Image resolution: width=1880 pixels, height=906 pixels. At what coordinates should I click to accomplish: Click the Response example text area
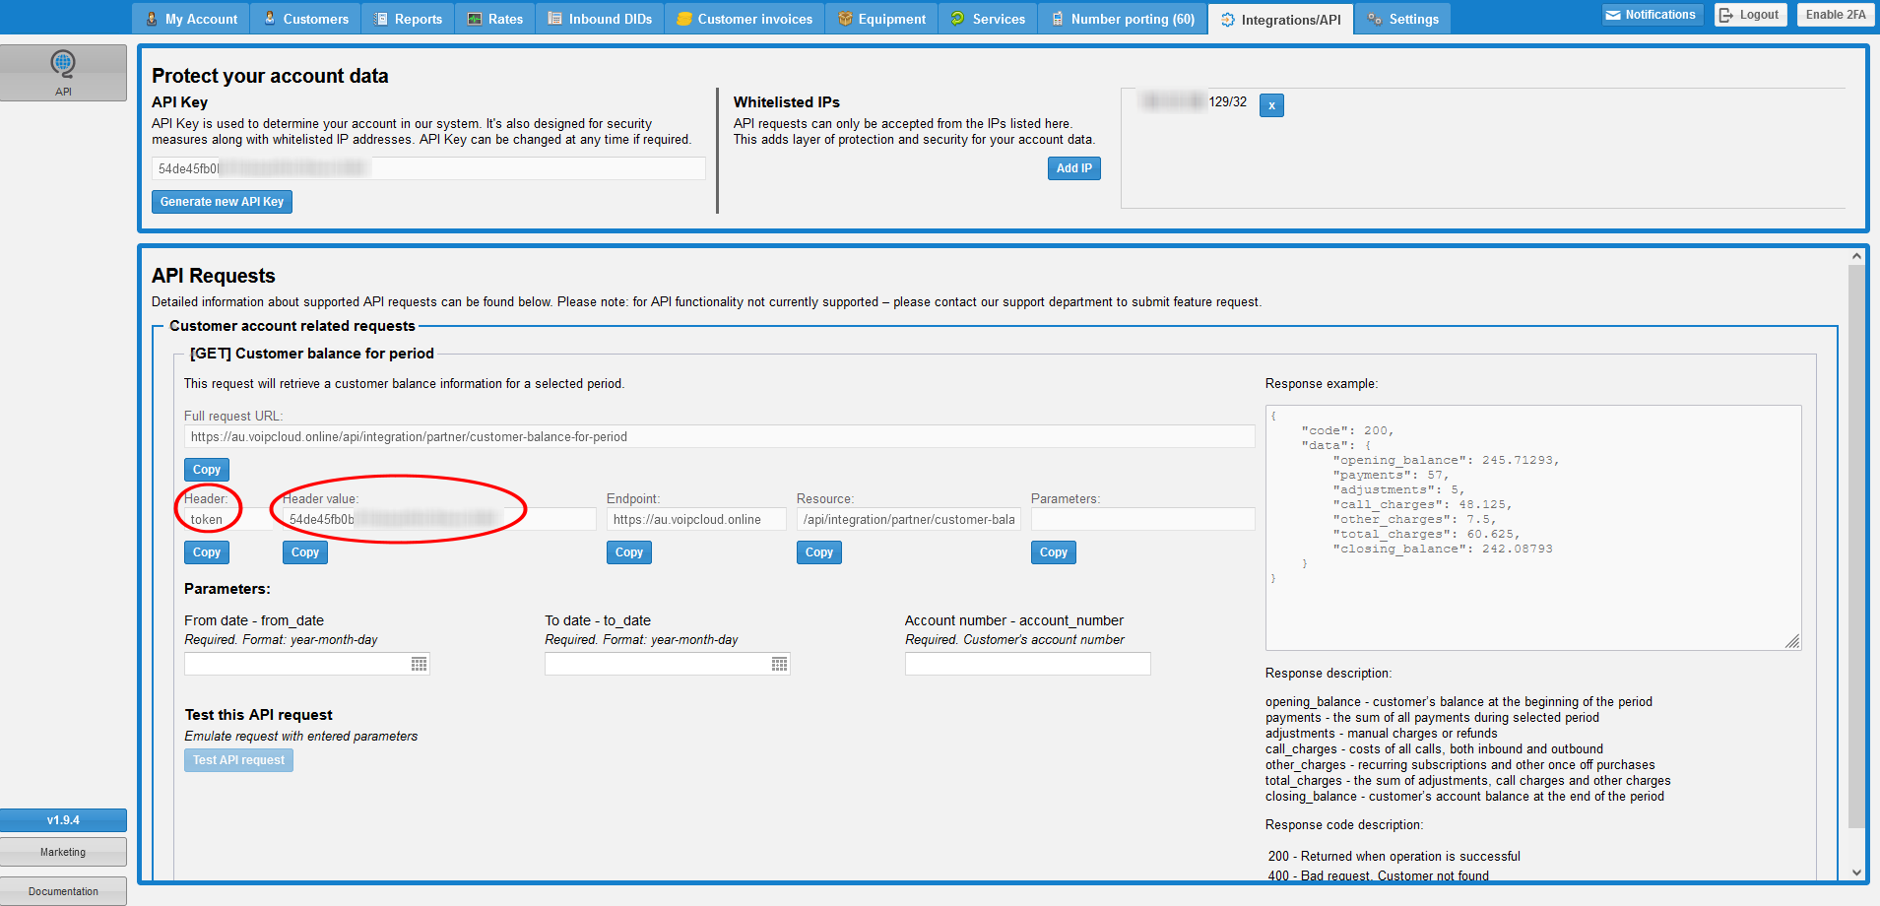click(1533, 528)
